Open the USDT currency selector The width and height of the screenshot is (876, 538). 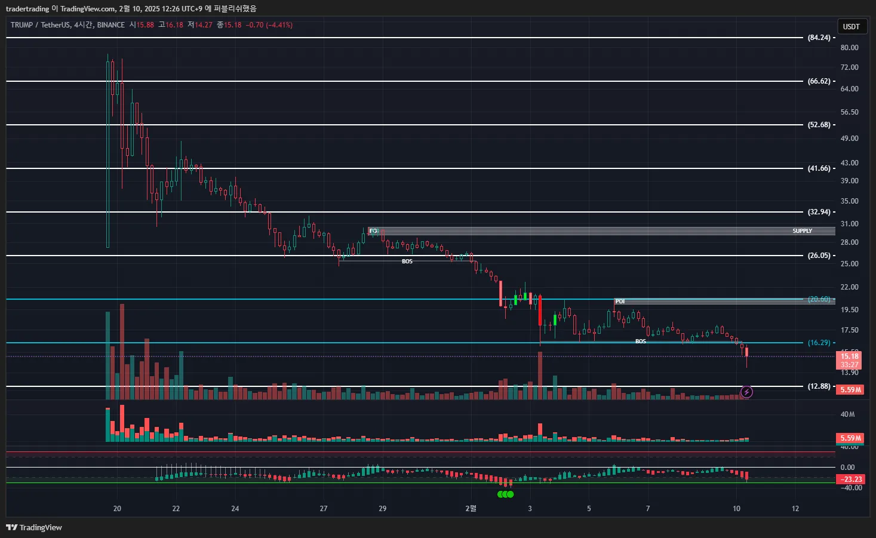tap(852, 26)
